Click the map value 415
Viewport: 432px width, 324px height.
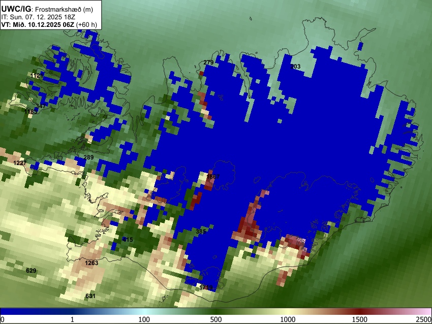coord(128,240)
